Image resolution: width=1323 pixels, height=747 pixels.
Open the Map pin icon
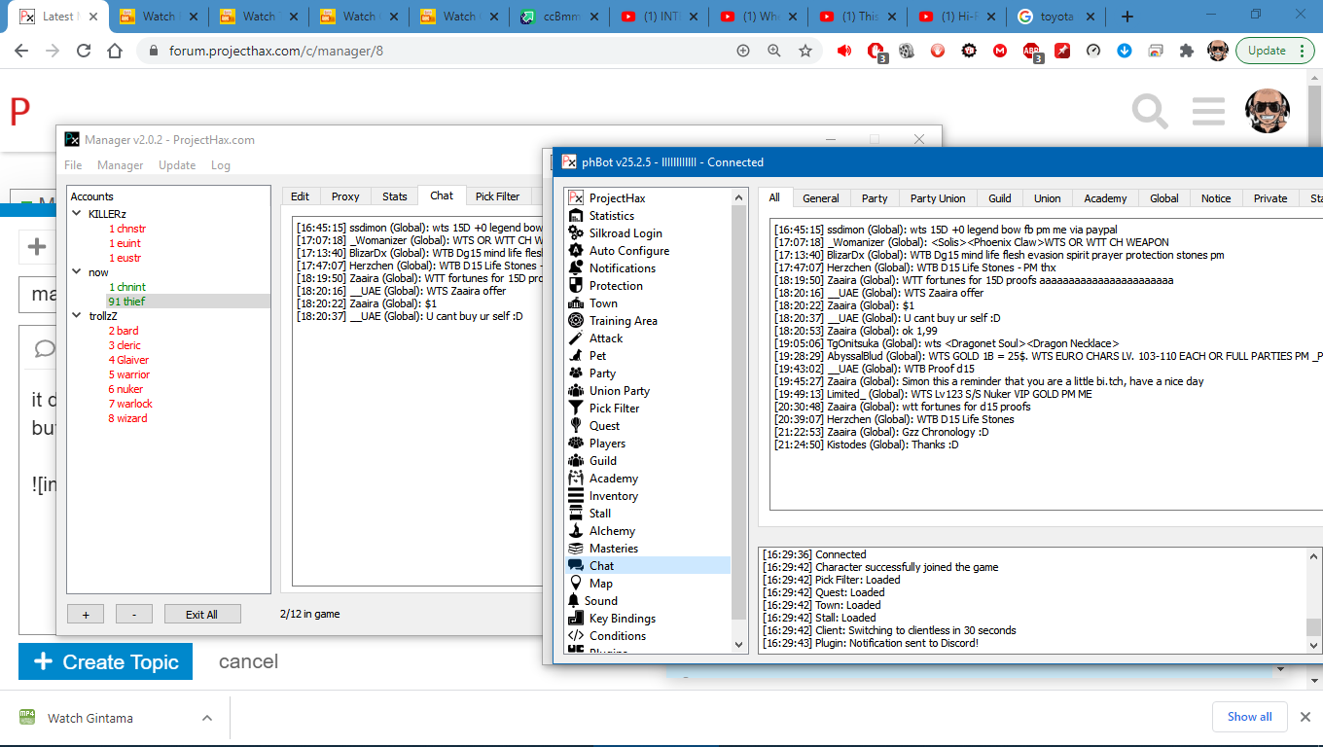[576, 584]
